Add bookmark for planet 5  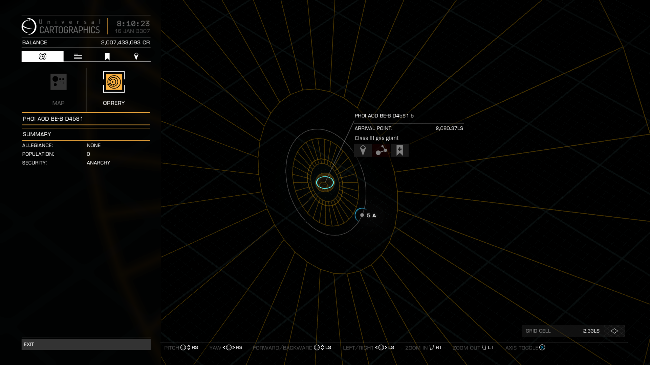(x=399, y=150)
